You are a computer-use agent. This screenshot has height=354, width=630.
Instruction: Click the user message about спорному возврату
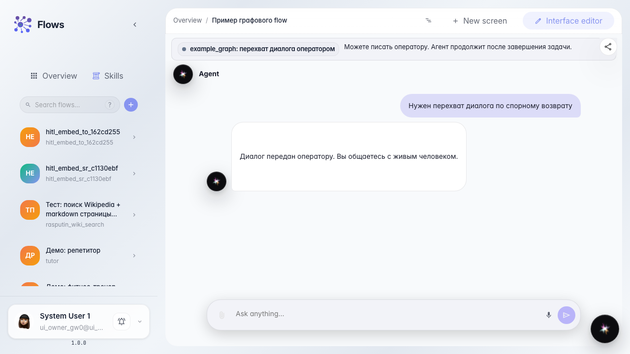pos(490,106)
